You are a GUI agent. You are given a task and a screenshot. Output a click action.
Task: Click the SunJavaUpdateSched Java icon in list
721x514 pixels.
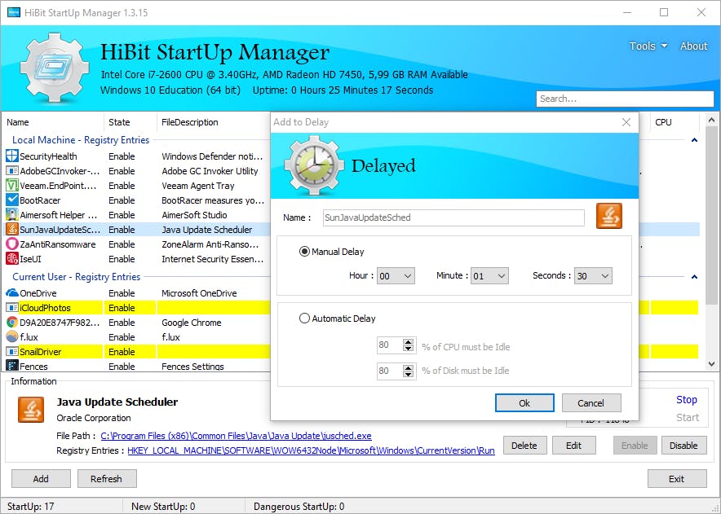point(12,230)
